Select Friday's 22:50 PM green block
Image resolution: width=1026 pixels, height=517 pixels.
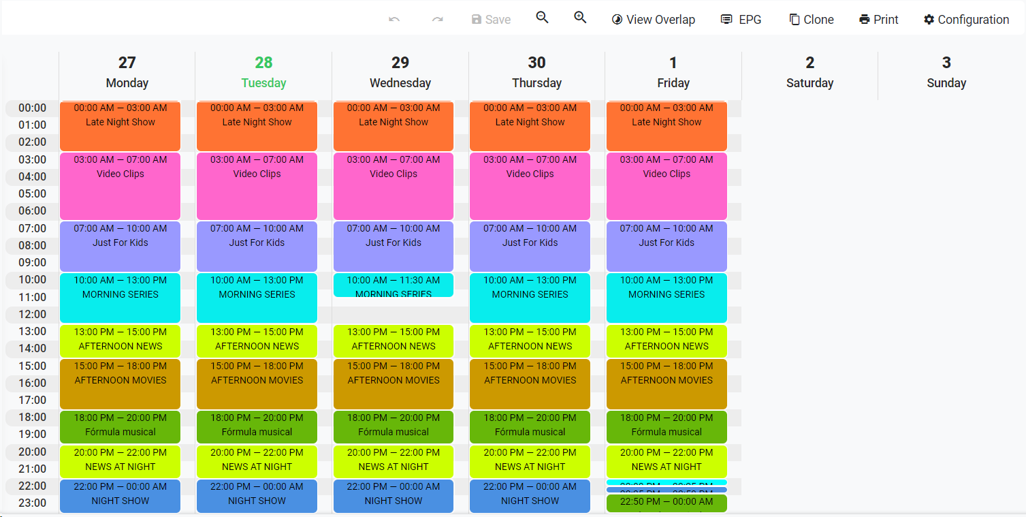pos(667,503)
